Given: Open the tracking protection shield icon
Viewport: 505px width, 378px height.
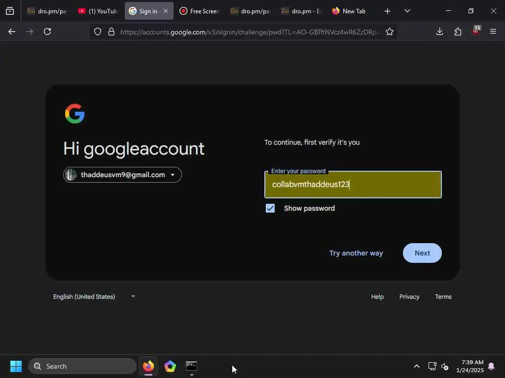Looking at the screenshot, I should click(x=98, y=31).
